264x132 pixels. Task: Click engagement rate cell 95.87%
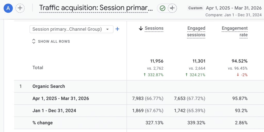pos(240,98)
